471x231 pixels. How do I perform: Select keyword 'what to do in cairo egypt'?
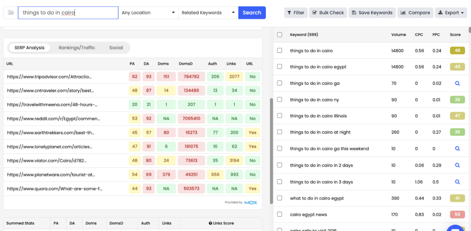(316, 198)
